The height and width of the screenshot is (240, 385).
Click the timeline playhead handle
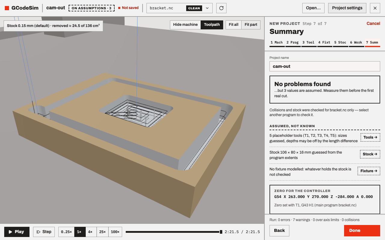pyautogui.click(x=221, y=232)
